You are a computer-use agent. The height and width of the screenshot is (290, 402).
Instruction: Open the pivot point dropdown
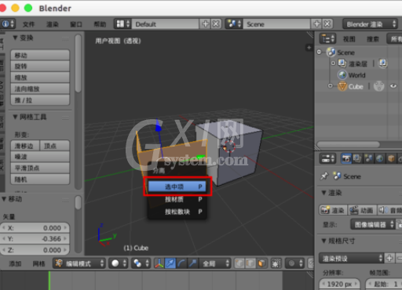coord(141,263)
